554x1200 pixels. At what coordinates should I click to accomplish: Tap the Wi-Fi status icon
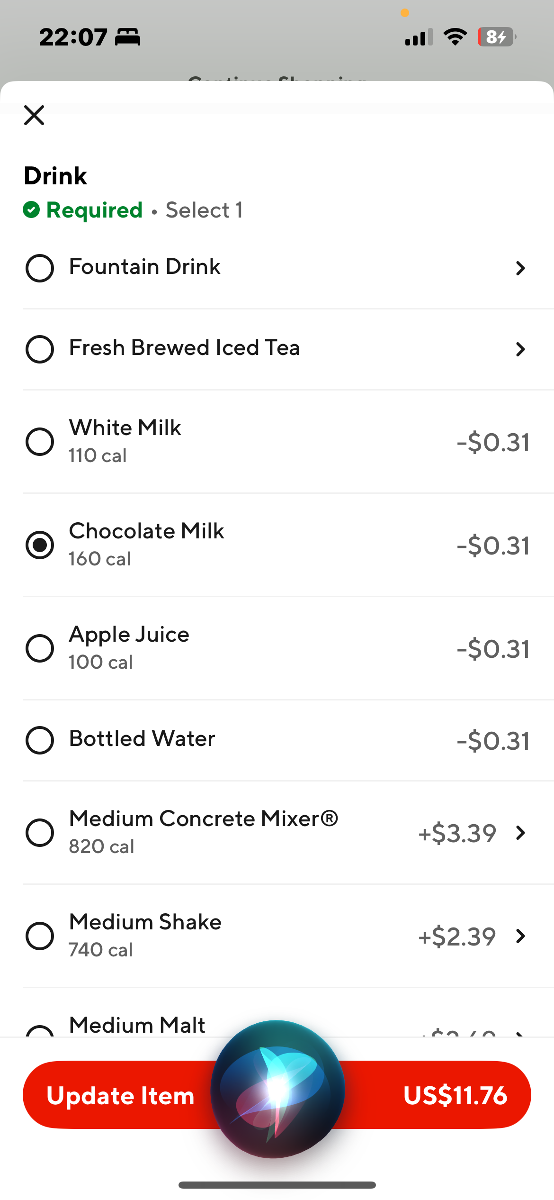[x=455, y=37]
